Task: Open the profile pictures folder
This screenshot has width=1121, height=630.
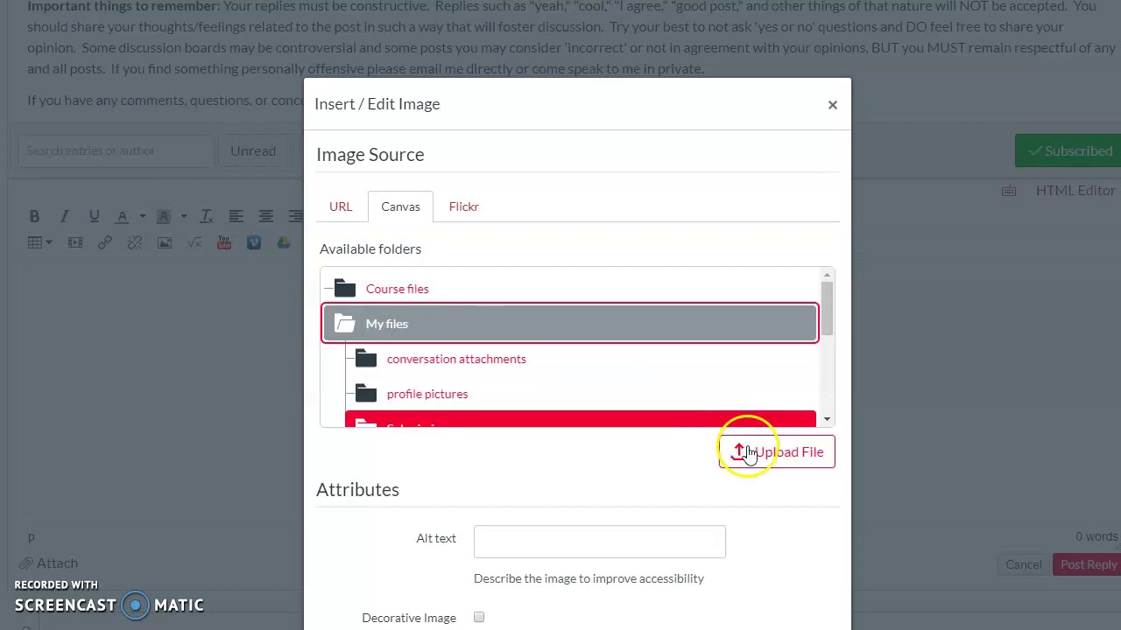Action: pyautogui.click(x=427, y=394)
